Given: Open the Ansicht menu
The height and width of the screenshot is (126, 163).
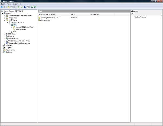Looking at the screenshot, I should [16, 4].
